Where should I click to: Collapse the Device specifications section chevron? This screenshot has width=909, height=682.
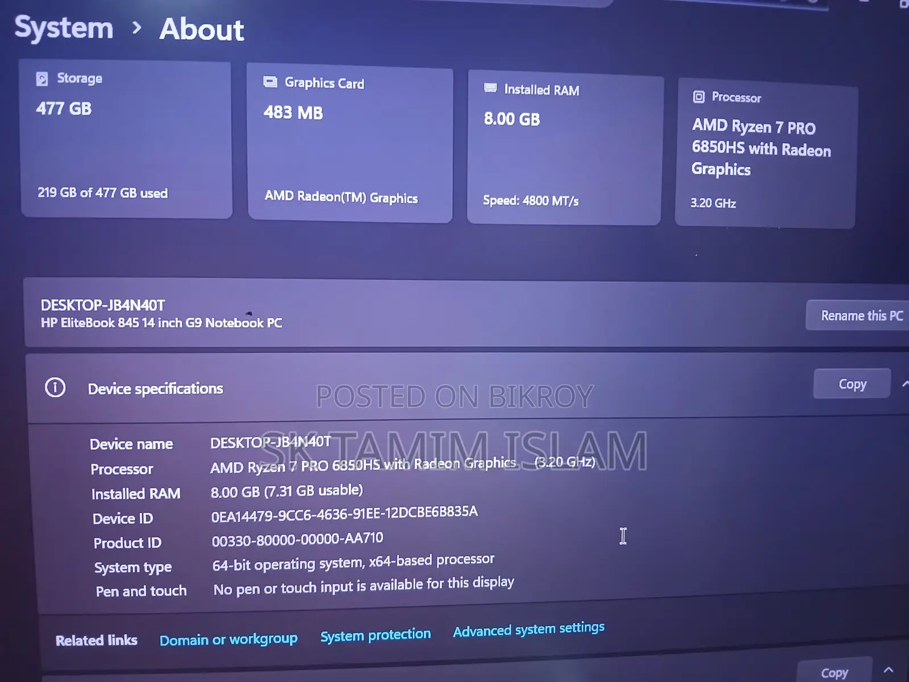(905, 385)
